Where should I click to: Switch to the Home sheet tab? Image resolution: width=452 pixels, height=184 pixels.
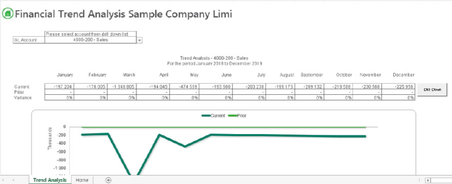pos(82,180)
